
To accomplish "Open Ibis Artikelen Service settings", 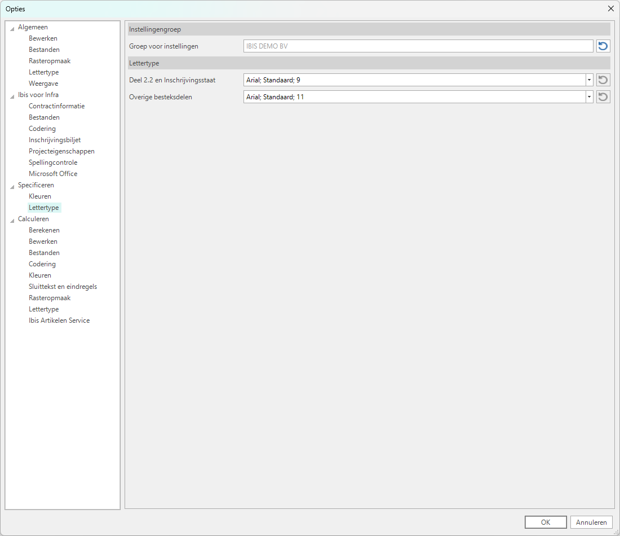I will click(59, 320).
